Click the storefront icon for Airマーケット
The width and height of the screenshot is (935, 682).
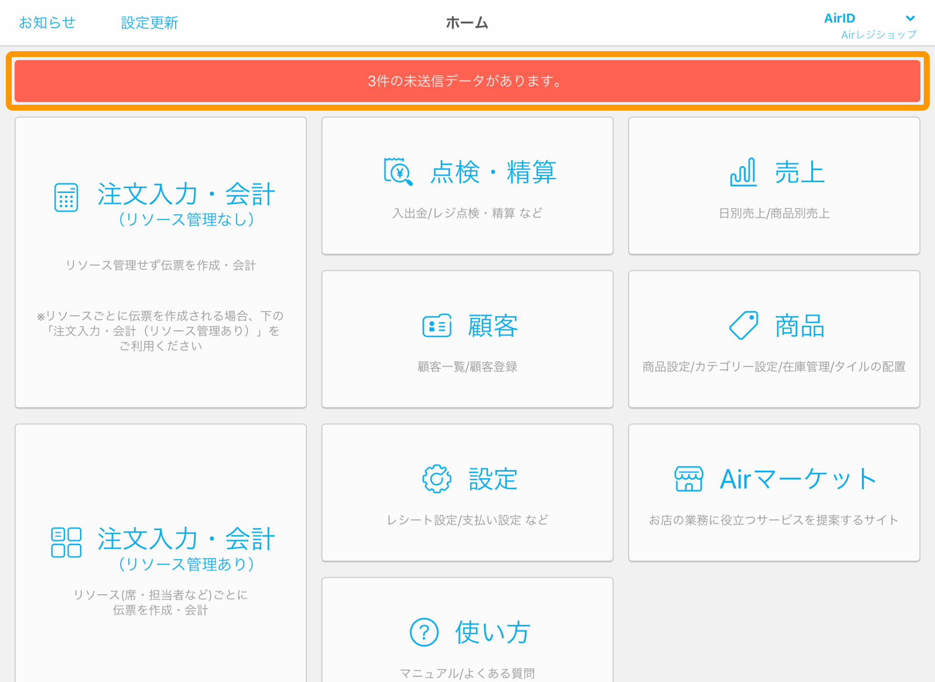pyautogui.click(x=688, y=478)
